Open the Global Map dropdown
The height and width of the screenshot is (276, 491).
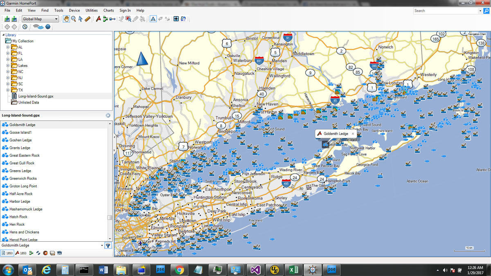pos(40,19)
